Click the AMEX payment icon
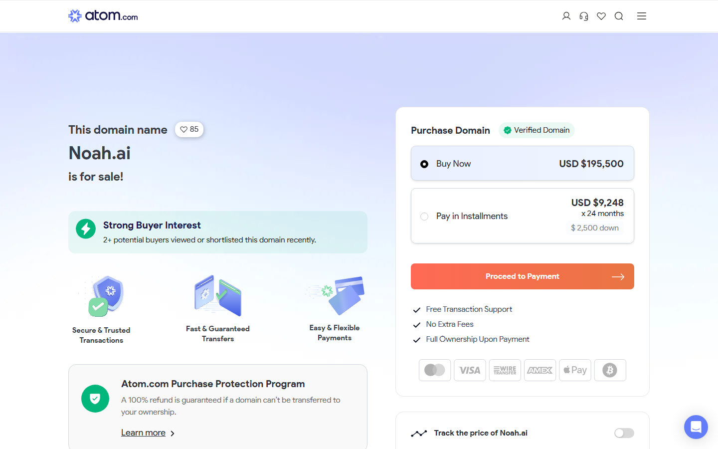Screen dimensions: 718x449 pos(539,370)
